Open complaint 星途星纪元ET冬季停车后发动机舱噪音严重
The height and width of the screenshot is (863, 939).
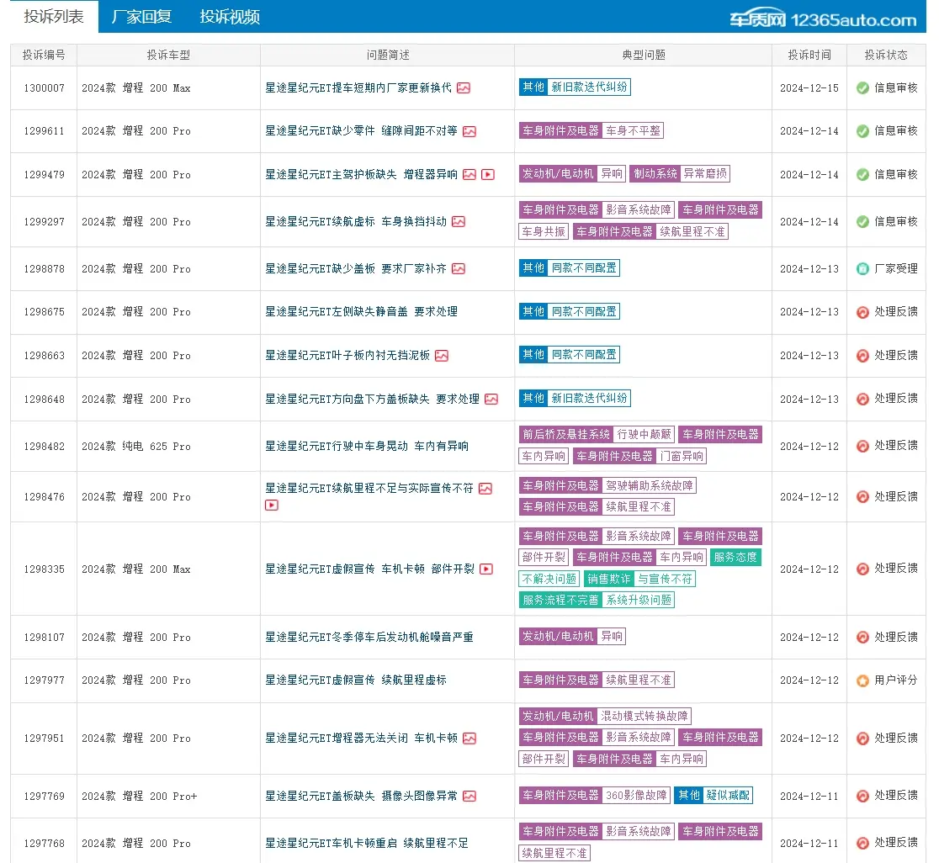tap(369, 638)
